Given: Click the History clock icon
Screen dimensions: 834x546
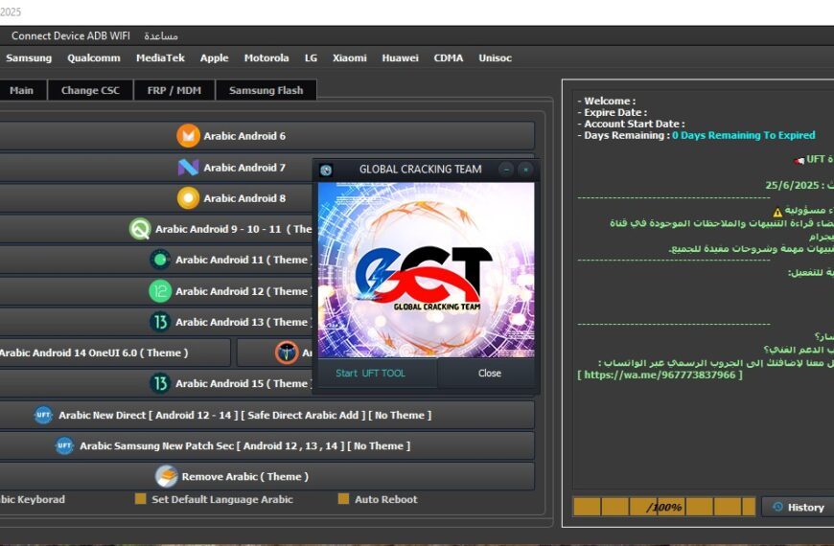Looking at the screenshot, I should tap(777, 507).
